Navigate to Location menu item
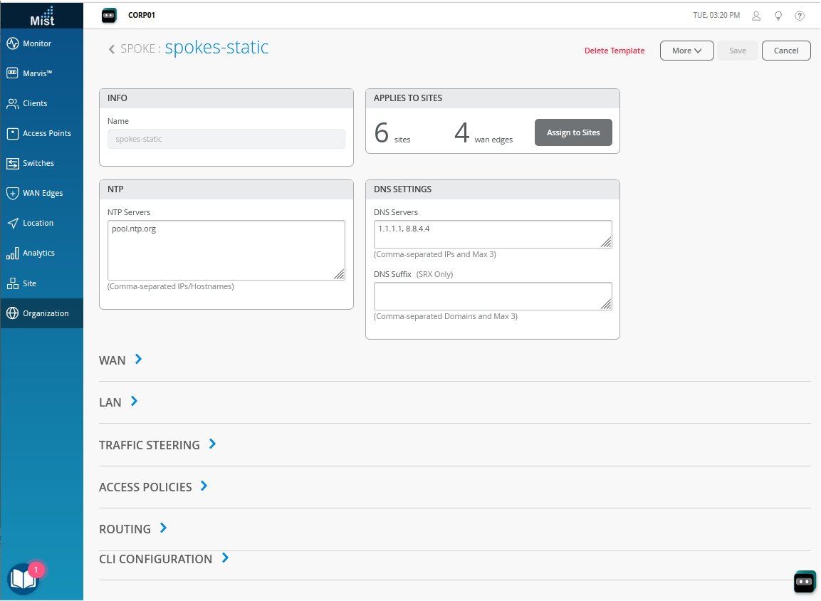This screenshot has height=601, width=821. 38,223
